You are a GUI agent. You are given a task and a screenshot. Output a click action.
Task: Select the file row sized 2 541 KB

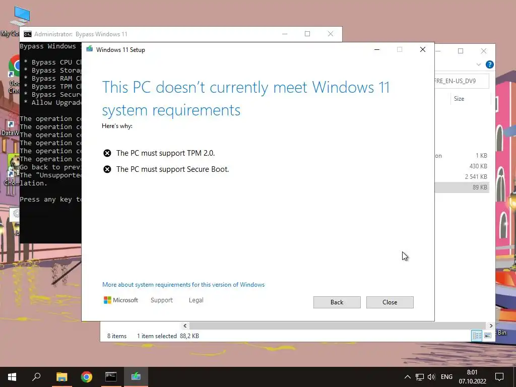pos(462,177)
